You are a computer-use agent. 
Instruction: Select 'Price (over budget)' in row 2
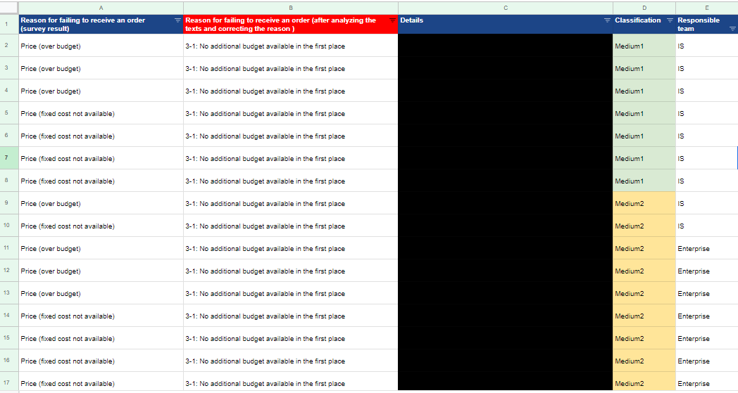tap(101, 46)
